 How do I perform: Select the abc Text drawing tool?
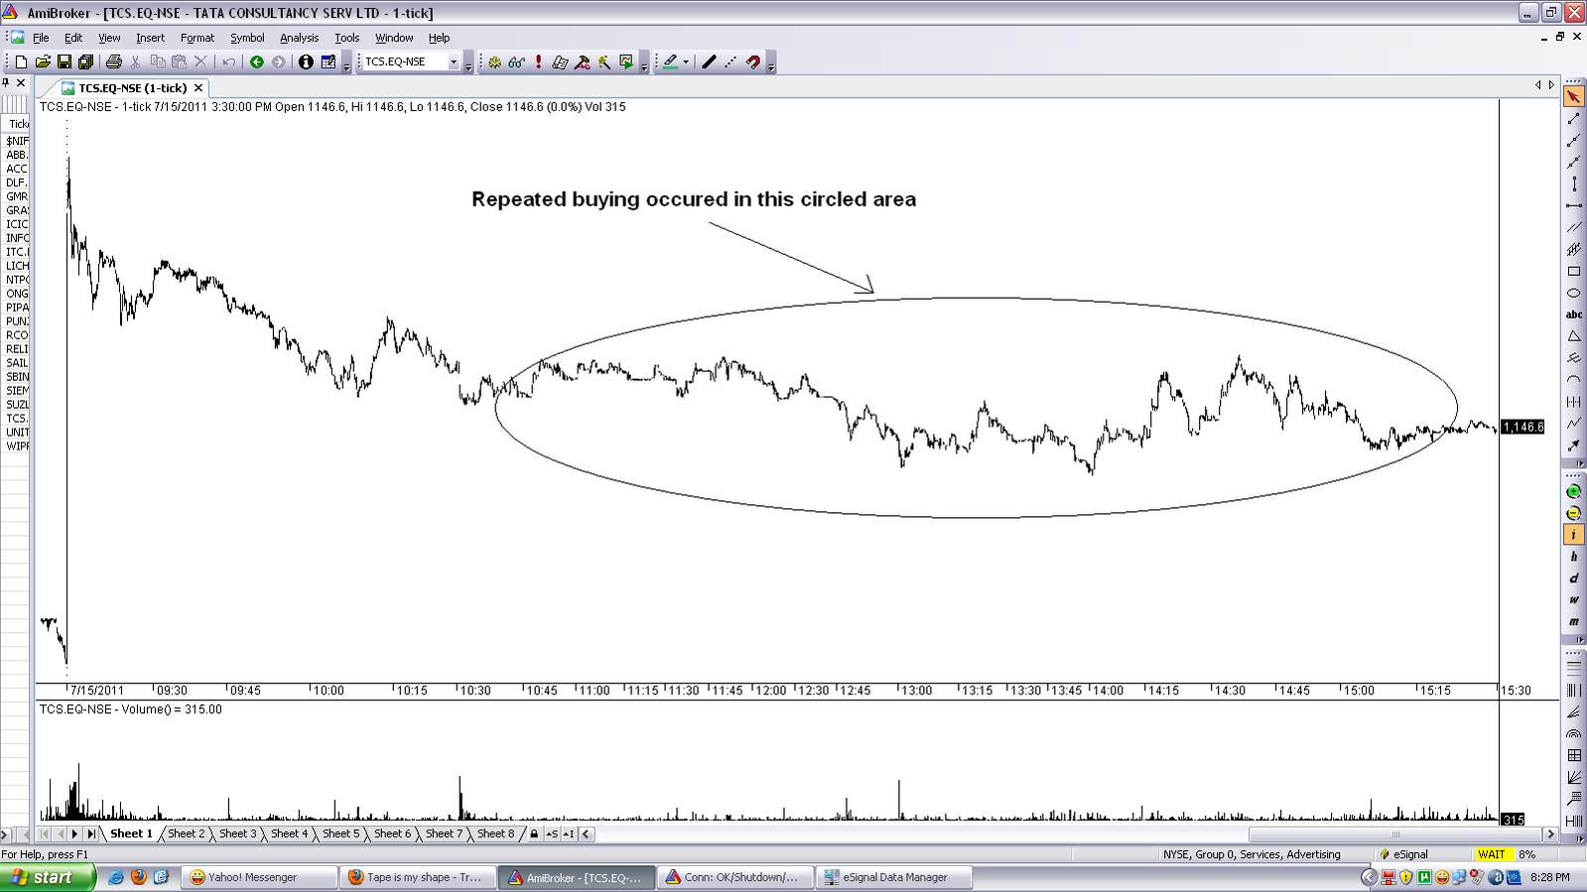click(1573, 315)
